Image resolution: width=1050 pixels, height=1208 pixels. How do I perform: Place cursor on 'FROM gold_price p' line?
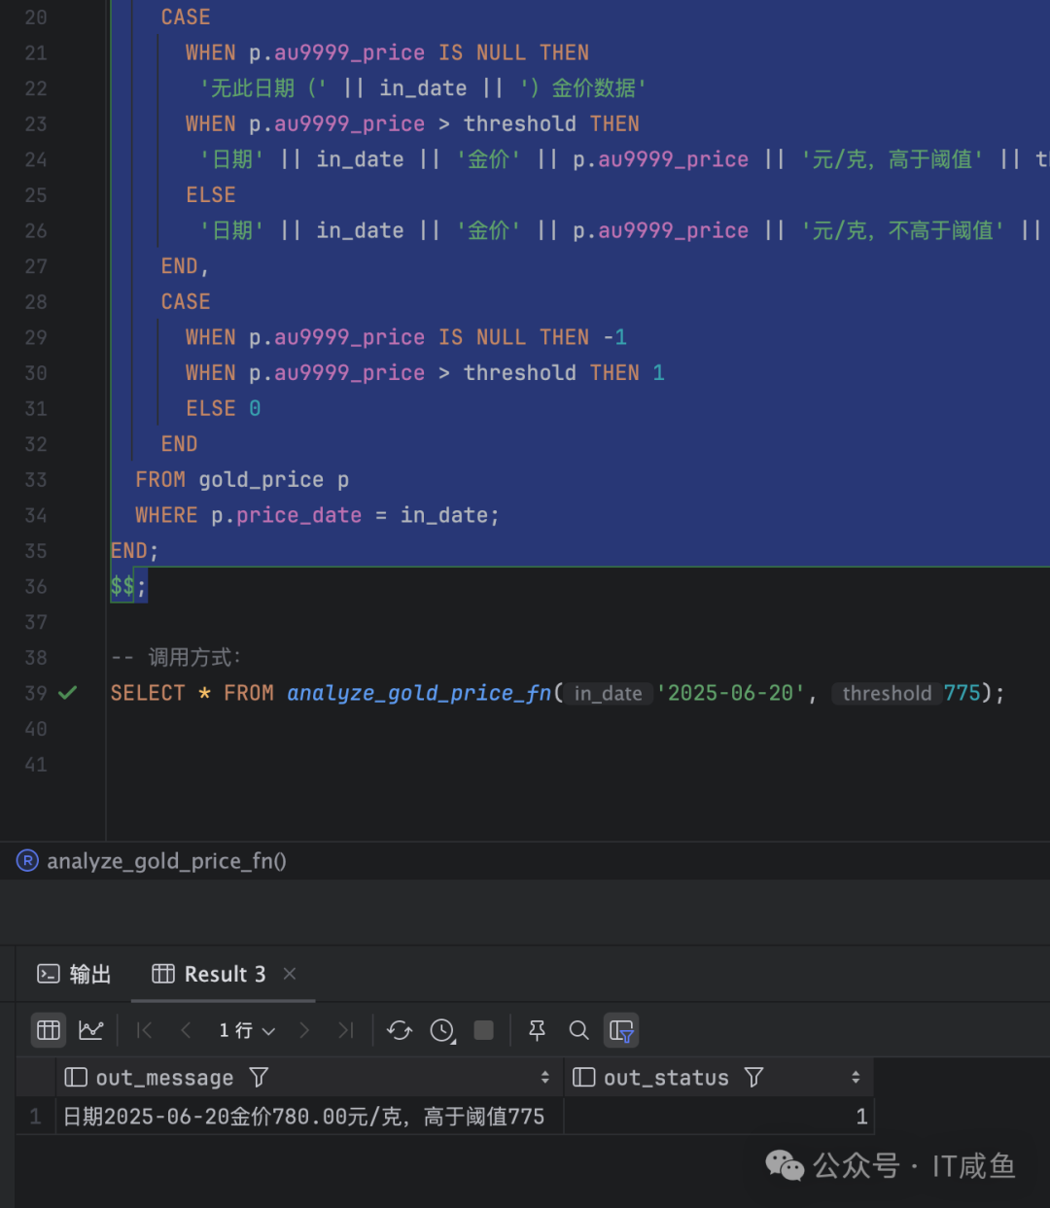coord(242,480)
